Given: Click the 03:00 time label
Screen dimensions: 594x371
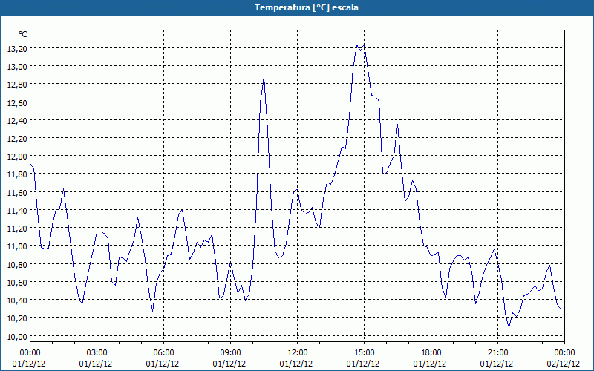Looking at the screenshot, I should coord(97,353).
